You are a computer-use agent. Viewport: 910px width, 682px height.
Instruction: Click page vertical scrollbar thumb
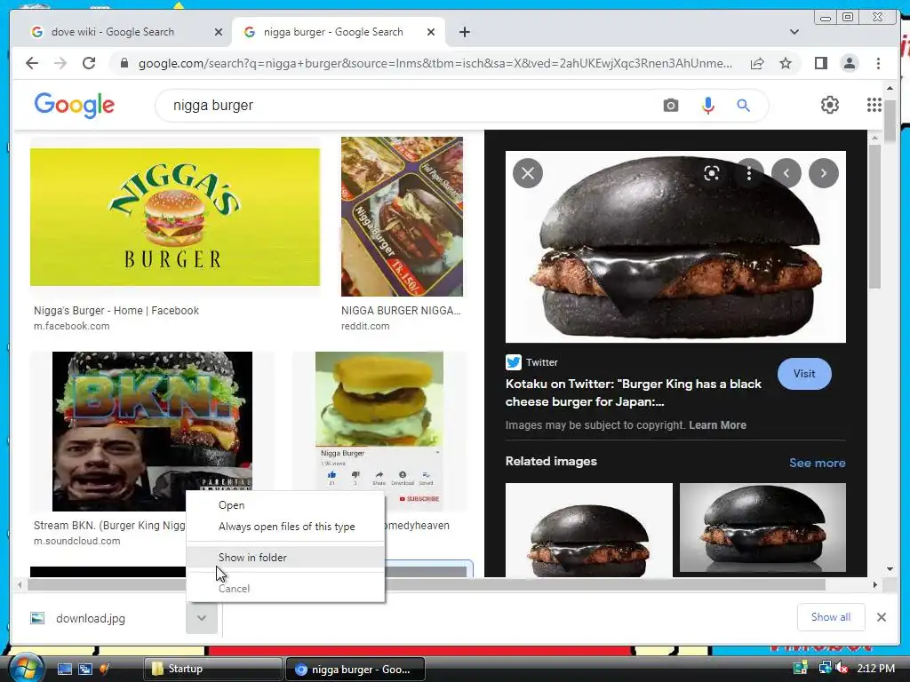tap(890, 119)
